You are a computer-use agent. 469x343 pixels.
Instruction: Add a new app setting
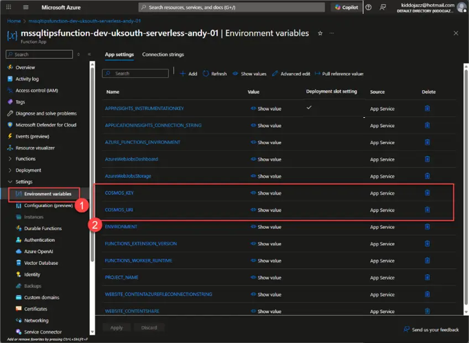point(189,74)
